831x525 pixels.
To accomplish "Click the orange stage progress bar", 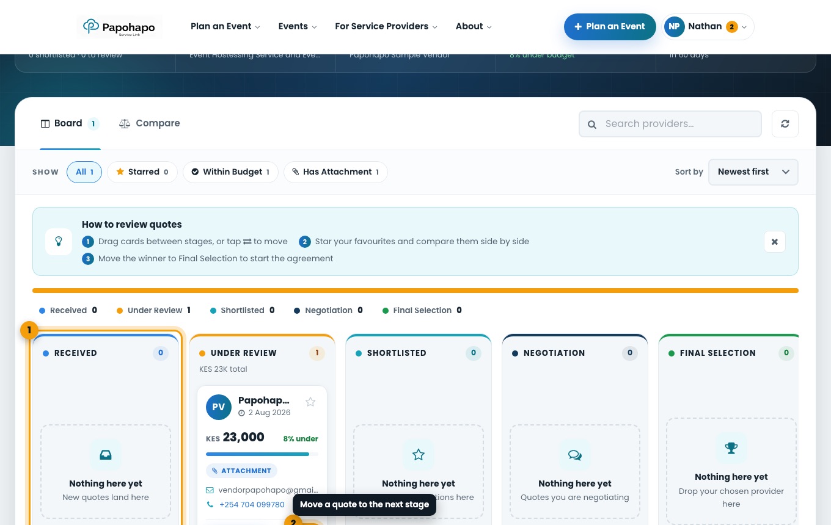I will click(x=416, y=291).
